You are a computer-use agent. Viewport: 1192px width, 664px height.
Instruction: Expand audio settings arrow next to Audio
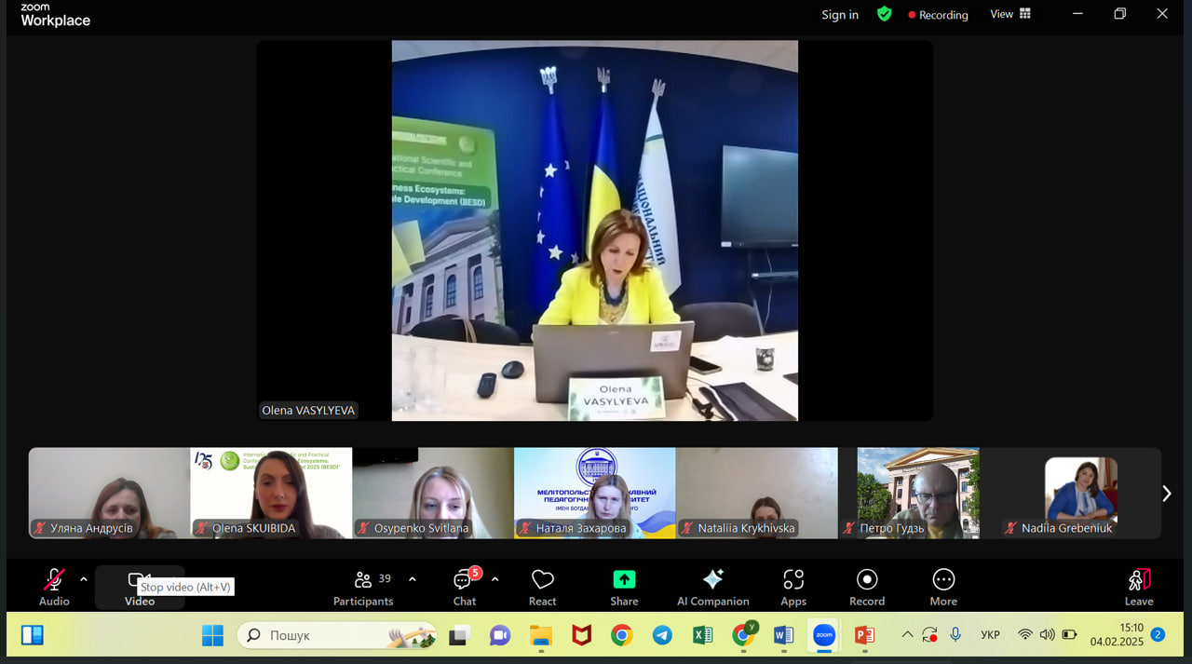click(84, 579)
